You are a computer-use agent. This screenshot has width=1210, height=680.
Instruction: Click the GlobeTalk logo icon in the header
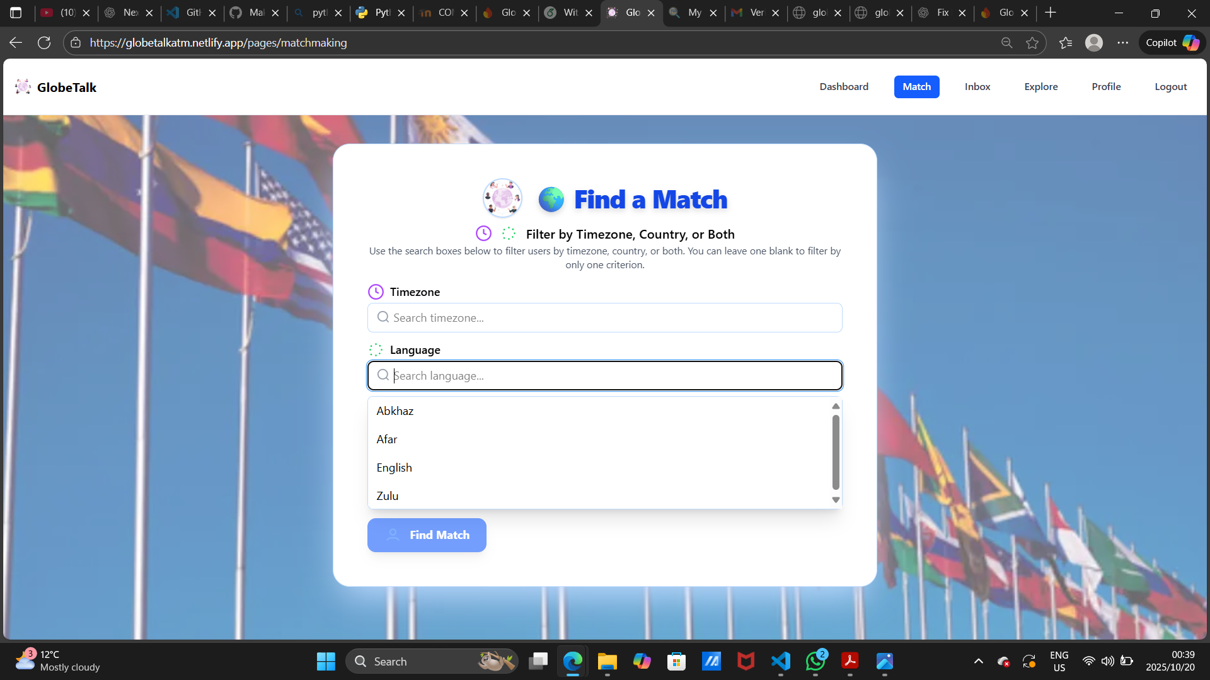(x=23, y=86)
